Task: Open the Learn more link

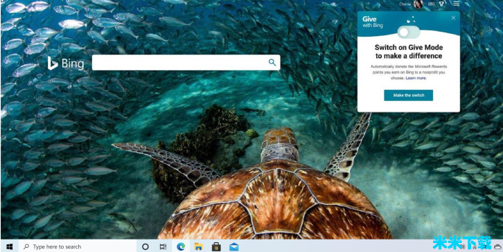Action: pyautogui.click(x=416, y=78)
